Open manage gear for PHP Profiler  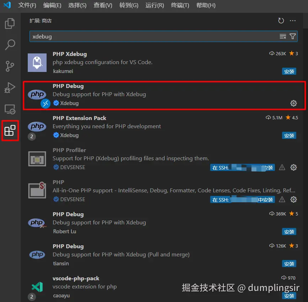tap(293, 167)
